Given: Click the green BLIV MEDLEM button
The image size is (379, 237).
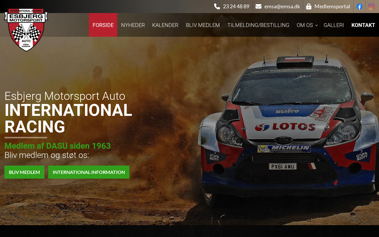Looking at the screenshot, I should [24, 172].
